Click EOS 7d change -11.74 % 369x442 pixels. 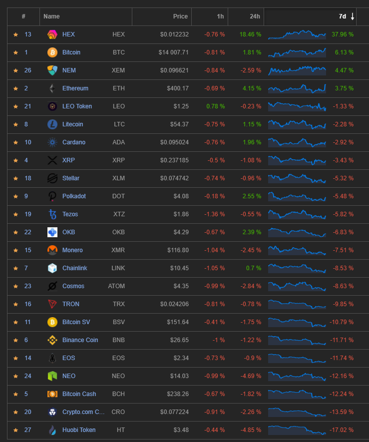342,358
